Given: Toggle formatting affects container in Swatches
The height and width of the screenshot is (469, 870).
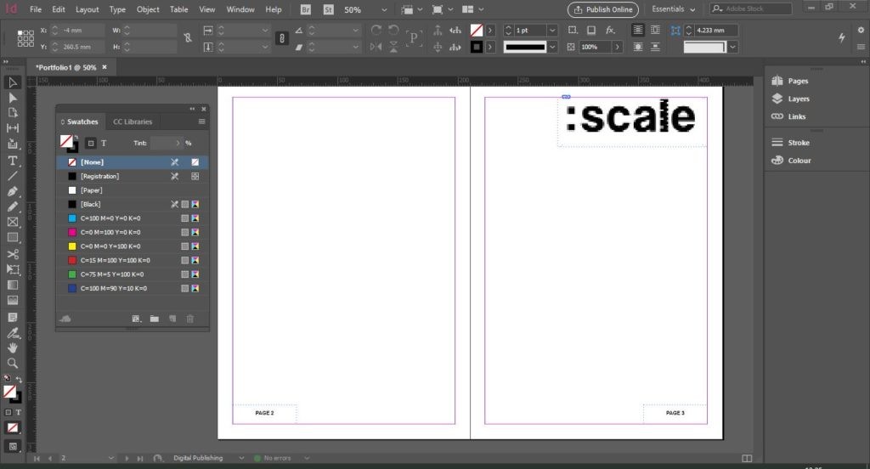Looking at the screenshot, I should point(91,144).
